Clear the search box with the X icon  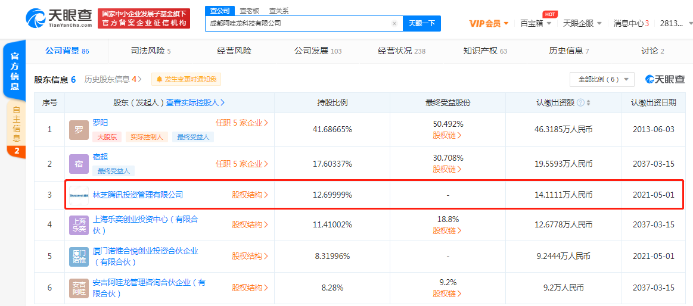[394, 24]
